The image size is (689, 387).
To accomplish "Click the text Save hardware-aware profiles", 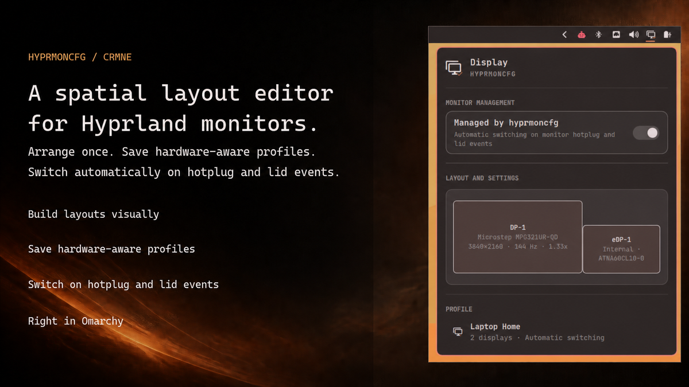I will pos(111,249).
